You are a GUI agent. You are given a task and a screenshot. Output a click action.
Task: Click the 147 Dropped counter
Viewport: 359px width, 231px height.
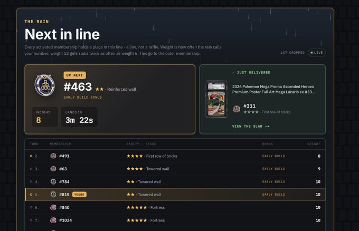(x=292, y=53)
